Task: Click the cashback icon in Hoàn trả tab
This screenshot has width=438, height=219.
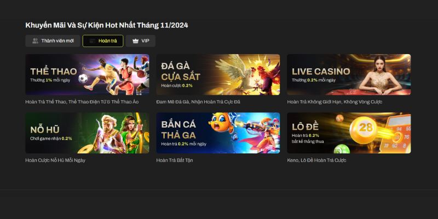Action: pos(92,41)
